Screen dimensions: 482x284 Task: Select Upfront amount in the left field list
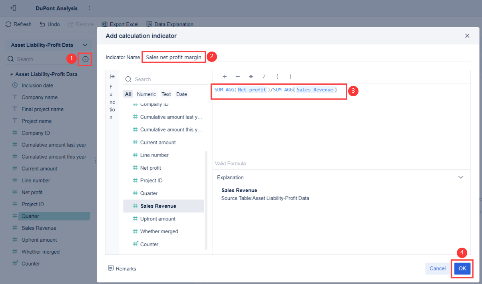tap(39, 240)
